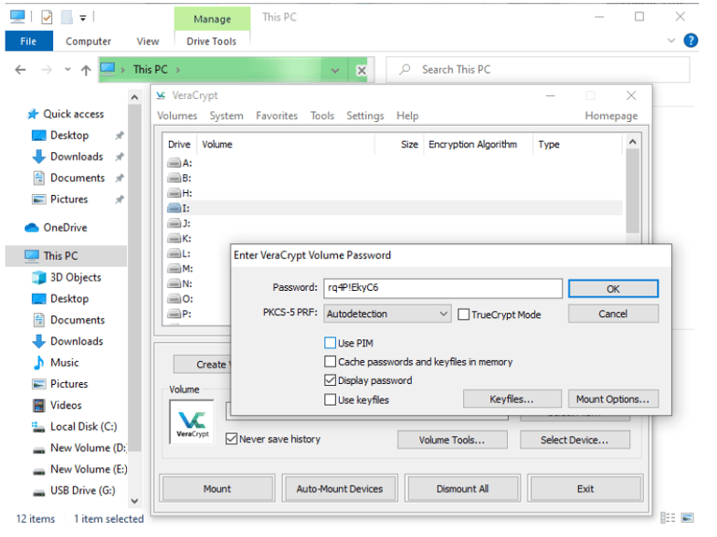Viewport: 717px width, 537px height.
Task: Select drive M: icon in VeraCrypt list
Action: 175,268
